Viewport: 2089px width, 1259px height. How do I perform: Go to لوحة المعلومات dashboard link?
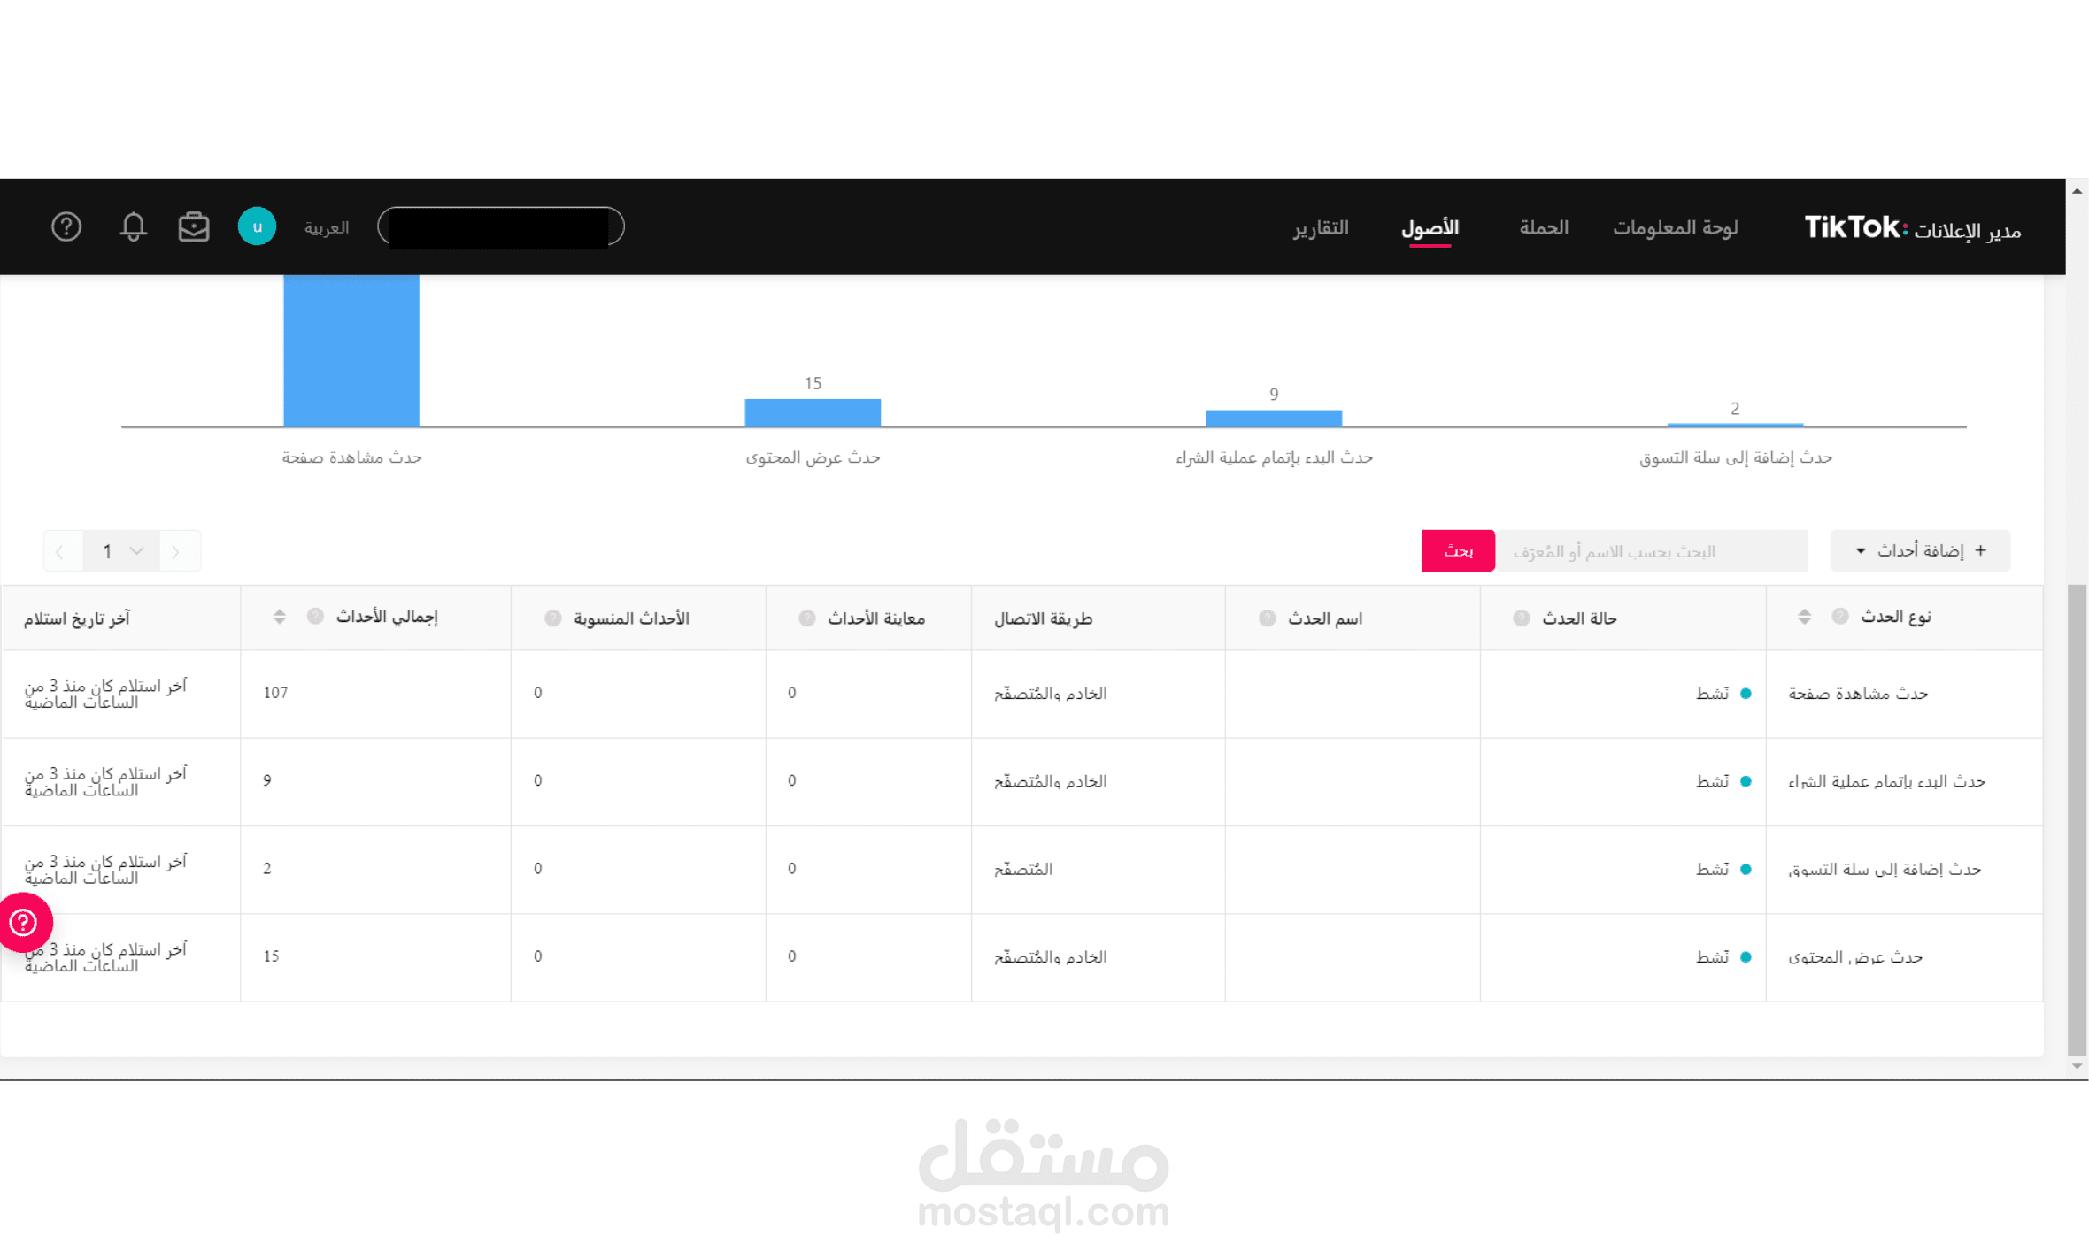pyautogui.click(x=1675, y=228)
